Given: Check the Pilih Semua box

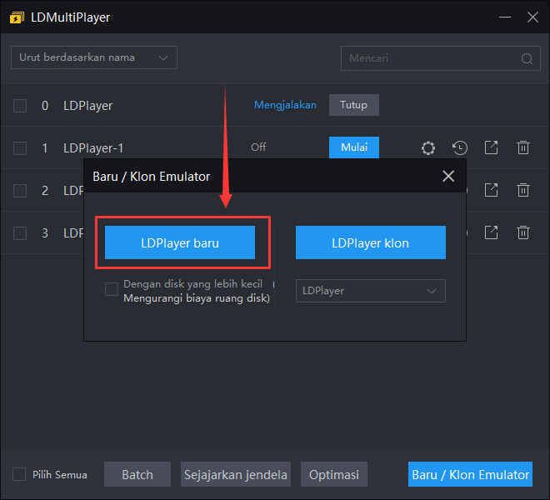Looking at the screenshot, I should (x=19, y=474).
